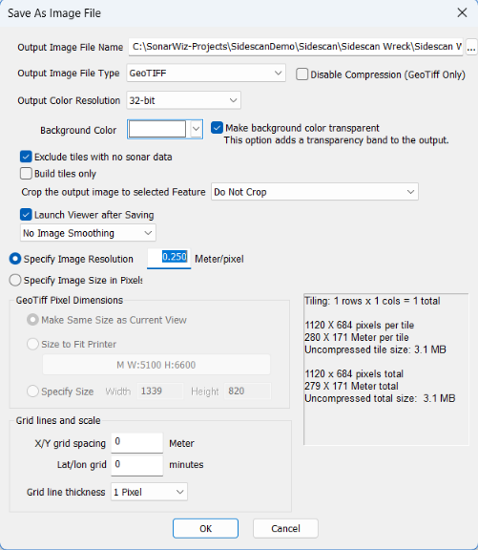The image size is (478, 550).
Task: Expand the No Image Smoothing dropdown
Action: (88, 233)
